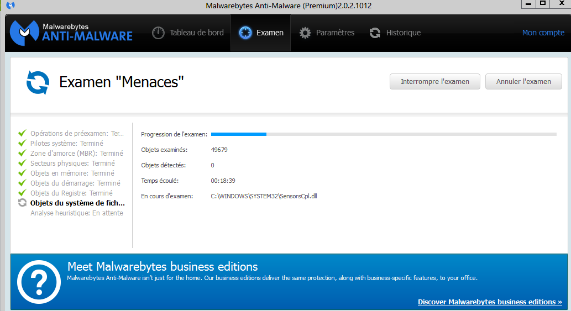Image resolution: width=571 pixels, height=311 pixels.
Task: Click the Examen crosshair icon
Action: point(245,33)
